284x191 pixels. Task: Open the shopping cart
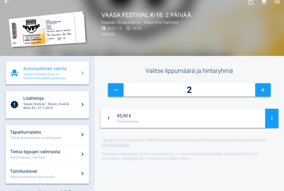(264, 2)
